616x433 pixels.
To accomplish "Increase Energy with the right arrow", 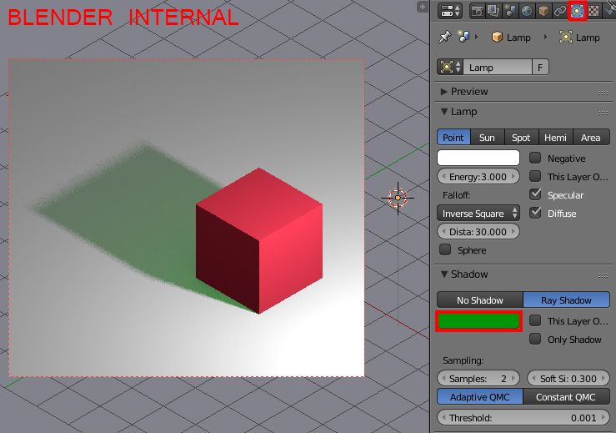I will tap(513, 177).
